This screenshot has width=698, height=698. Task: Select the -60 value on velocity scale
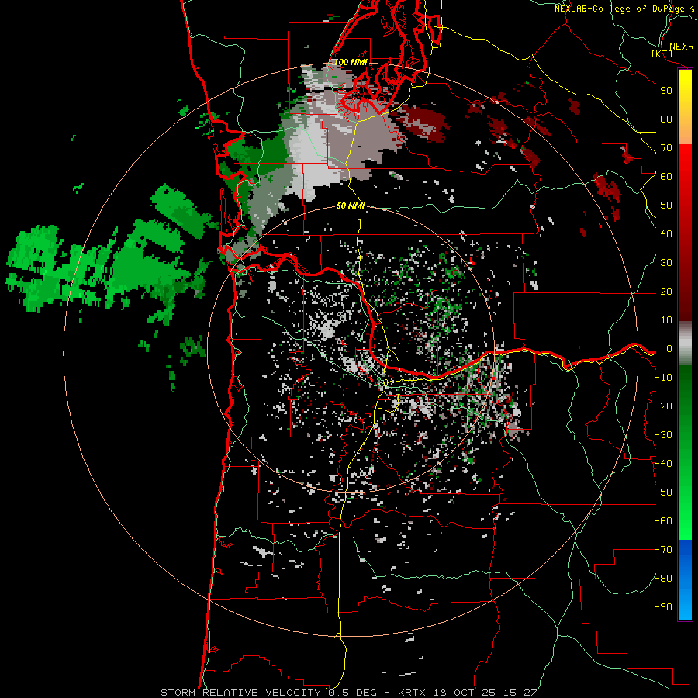pos(663,521)
